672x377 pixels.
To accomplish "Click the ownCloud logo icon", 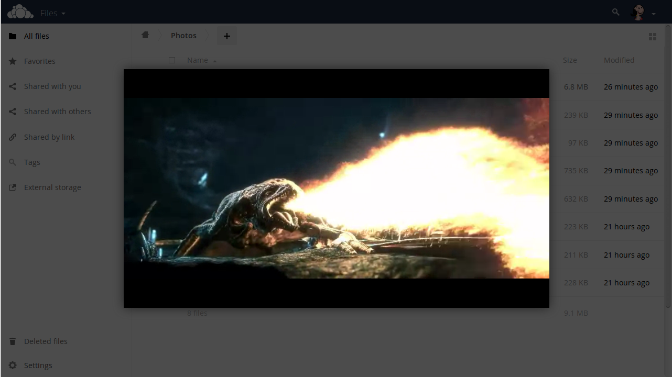I will (x=20, y=12).
